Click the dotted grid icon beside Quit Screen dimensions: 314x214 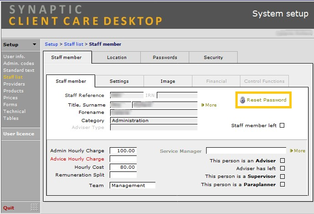pos(34,207)
